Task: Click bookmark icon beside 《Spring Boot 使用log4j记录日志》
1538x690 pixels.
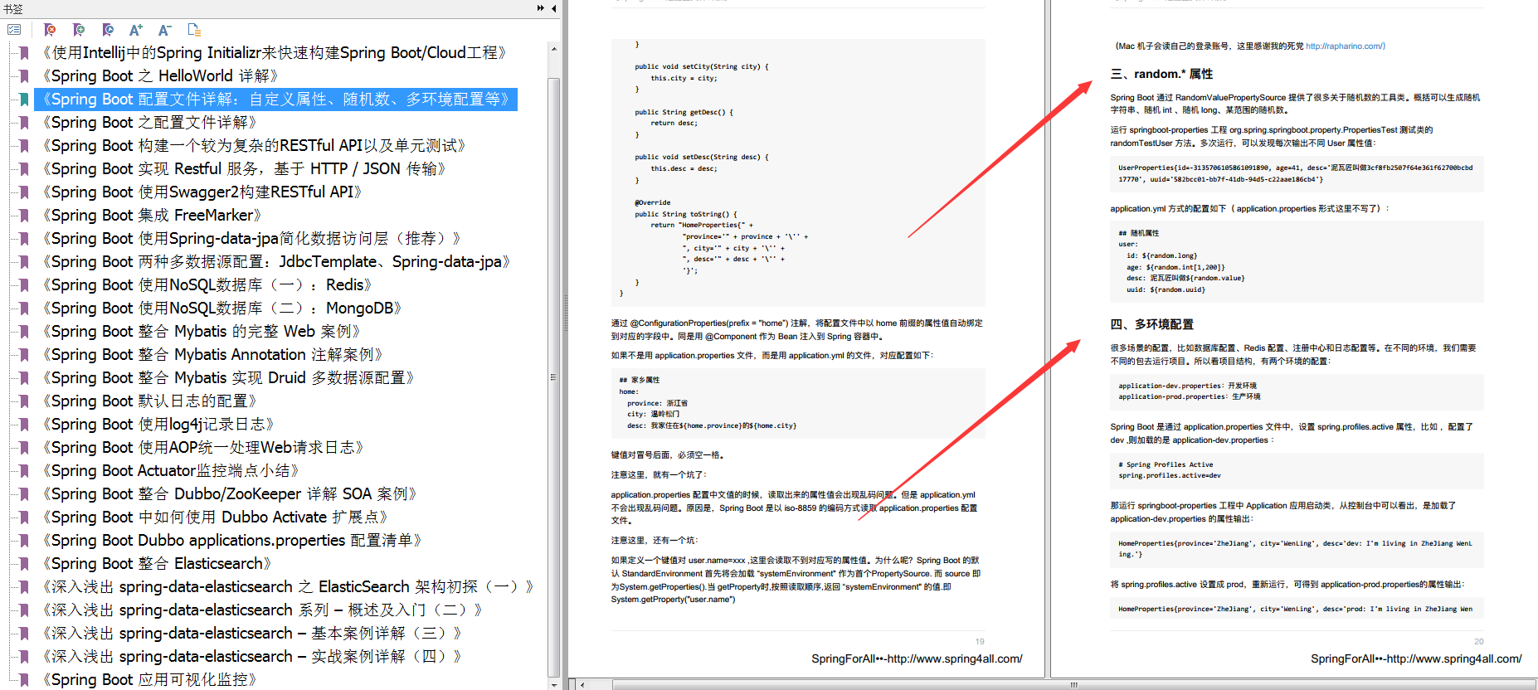Action: tap(25, 425)
